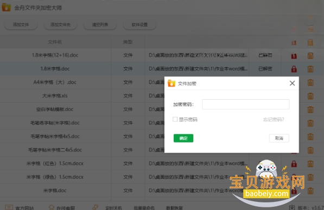Image resolution: width=324 pixels, height=210 pixels.
Task: Delete 米字格（绿色）1.5cm.docx with trash icon
Action: pyautogui.click(x=310, y=177)
